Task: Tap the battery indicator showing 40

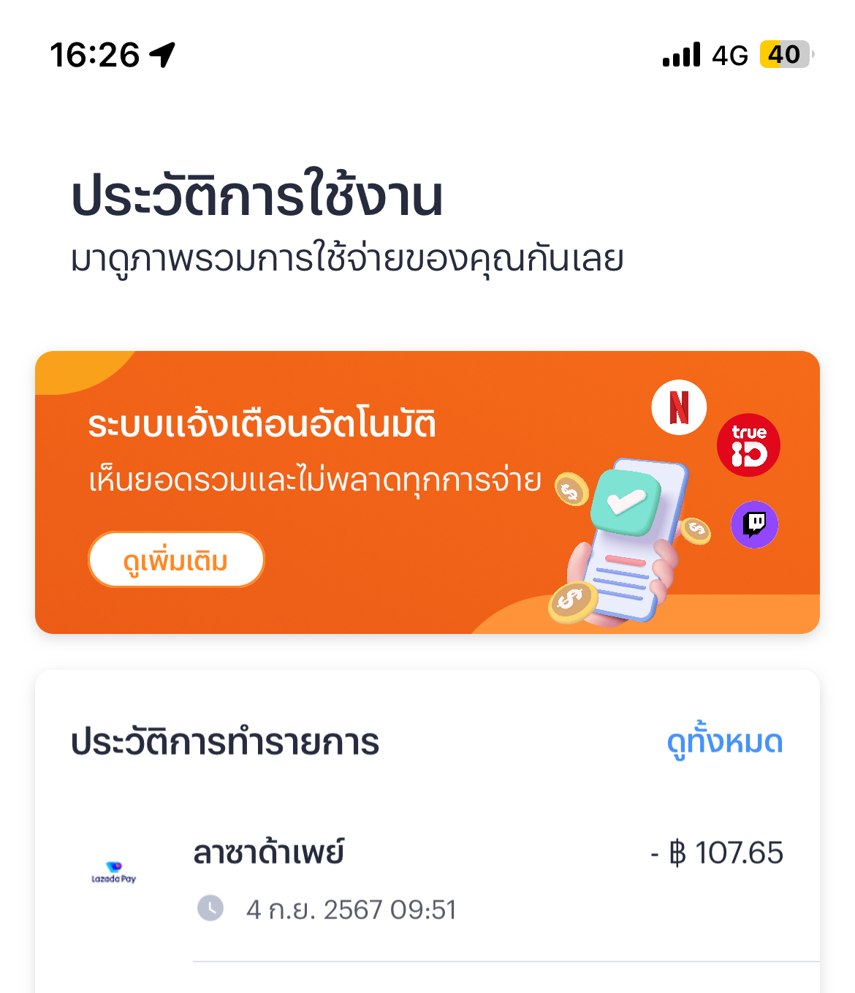Action: [787, 54]
